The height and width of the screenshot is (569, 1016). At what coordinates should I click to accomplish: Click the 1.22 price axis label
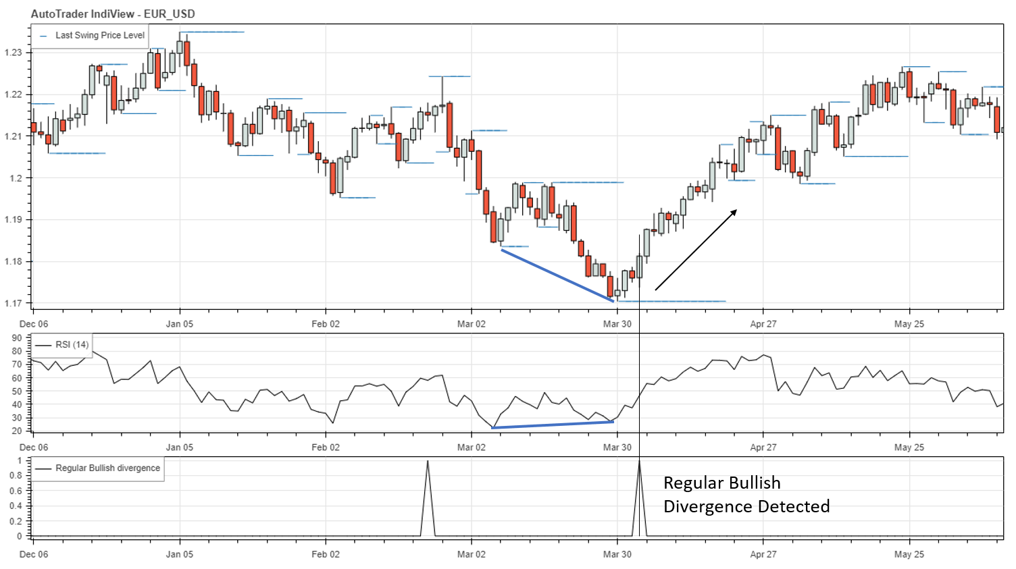point(13,94)
